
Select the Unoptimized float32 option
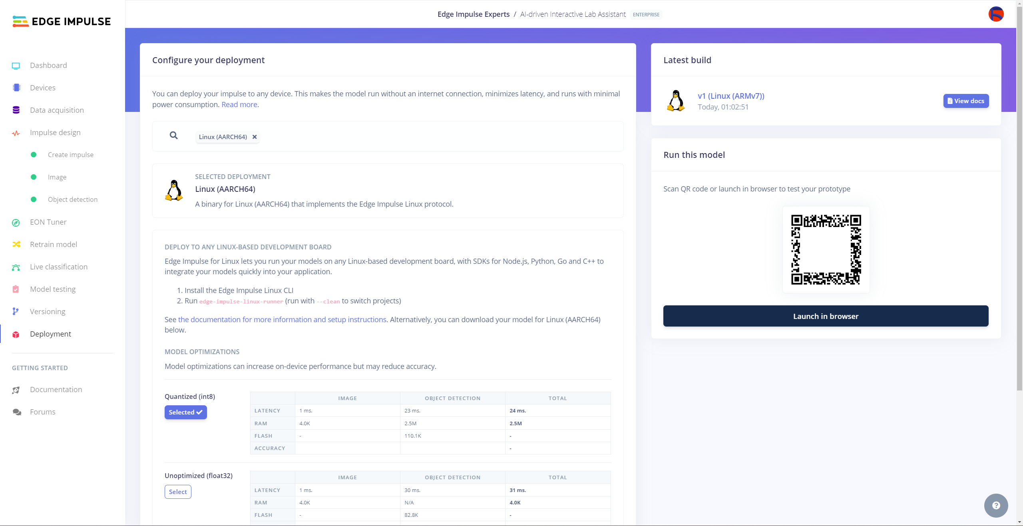(x=178, y=491)
